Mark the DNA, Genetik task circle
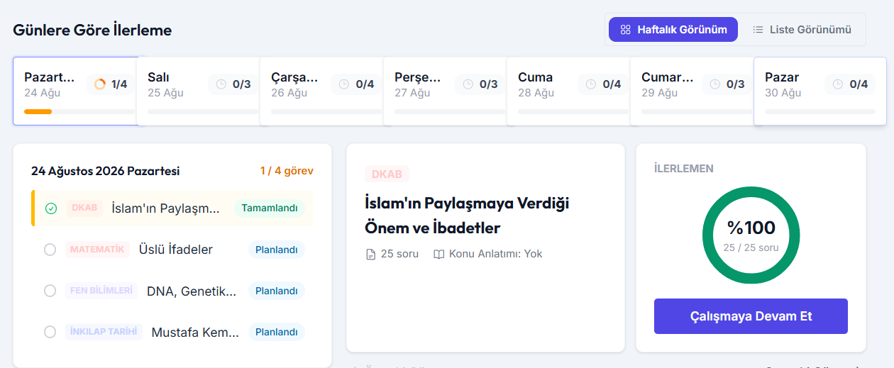 [x=50, y=291]
